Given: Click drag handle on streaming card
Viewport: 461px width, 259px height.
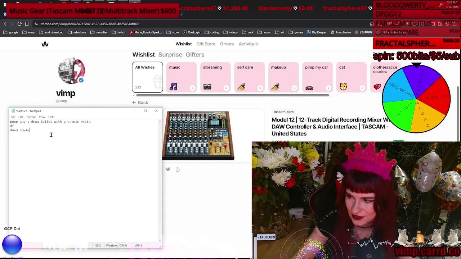Looking at the screenshot, I should (226, 88).
